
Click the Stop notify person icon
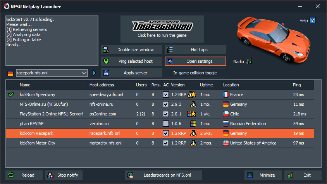pos(50,175)
